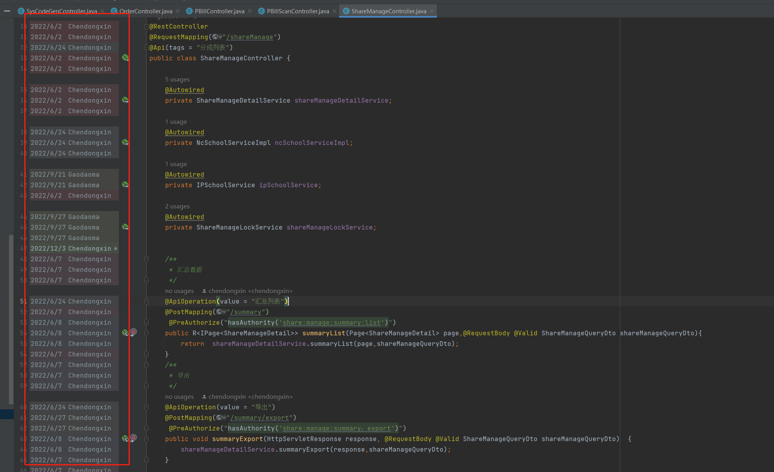Toggle fold marker at @Api tags line

pos(146,47)
